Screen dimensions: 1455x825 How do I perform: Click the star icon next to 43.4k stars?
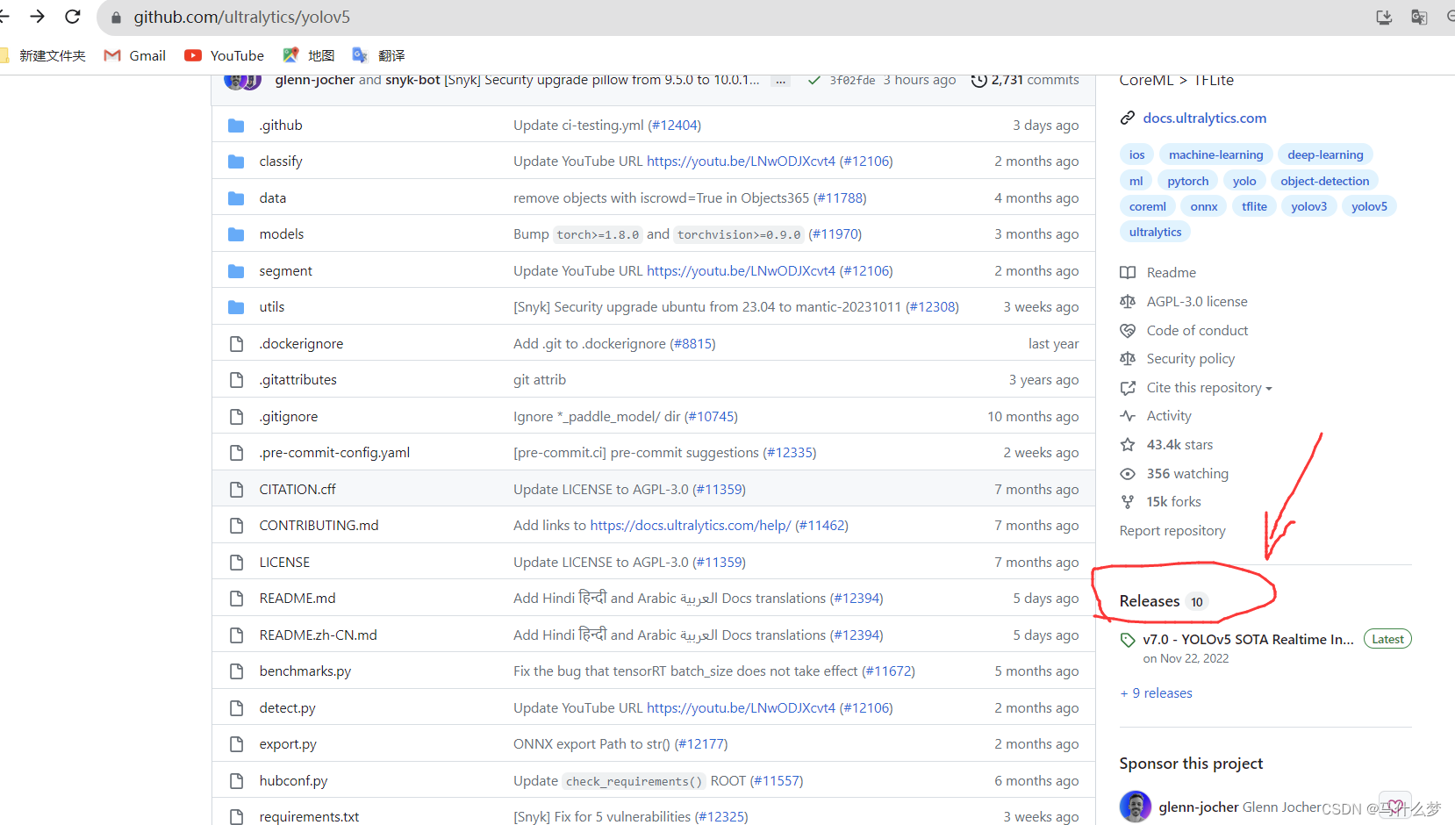tap(1128, 445)
